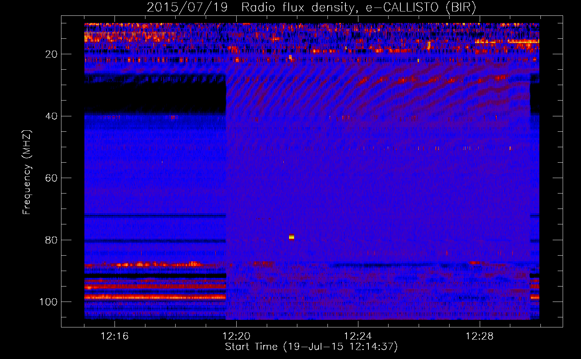
Task: Click the 12:16 time tick label
Action: (x=115, y=336)
